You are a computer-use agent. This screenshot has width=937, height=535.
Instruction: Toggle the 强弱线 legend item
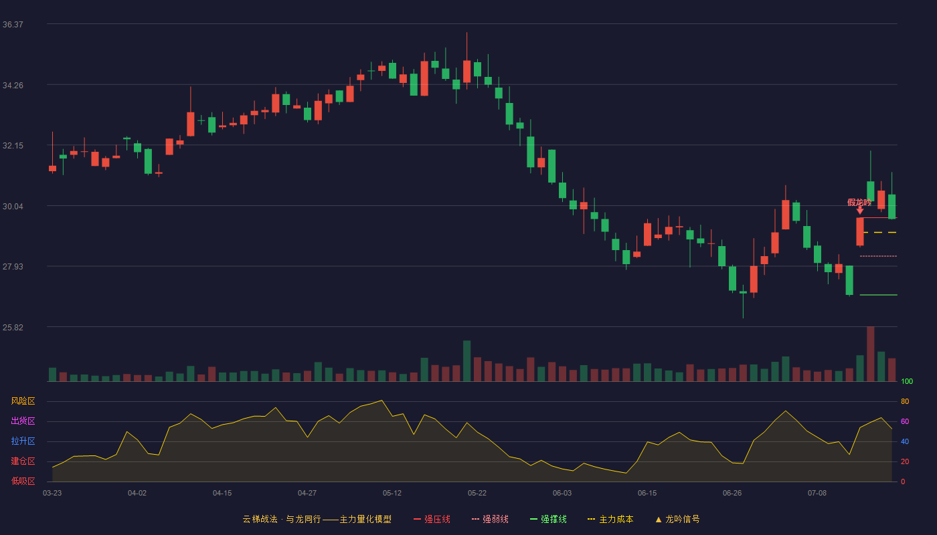coord(490,519)
